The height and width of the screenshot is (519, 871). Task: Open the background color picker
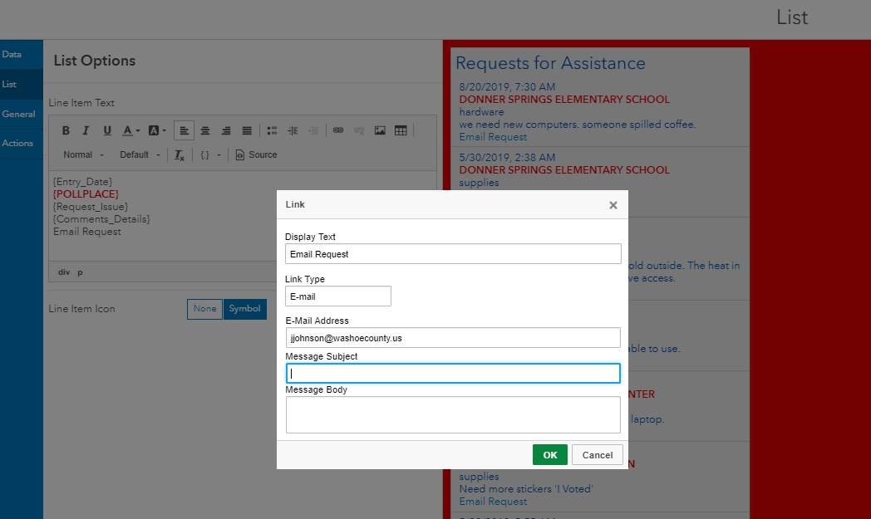157,130
